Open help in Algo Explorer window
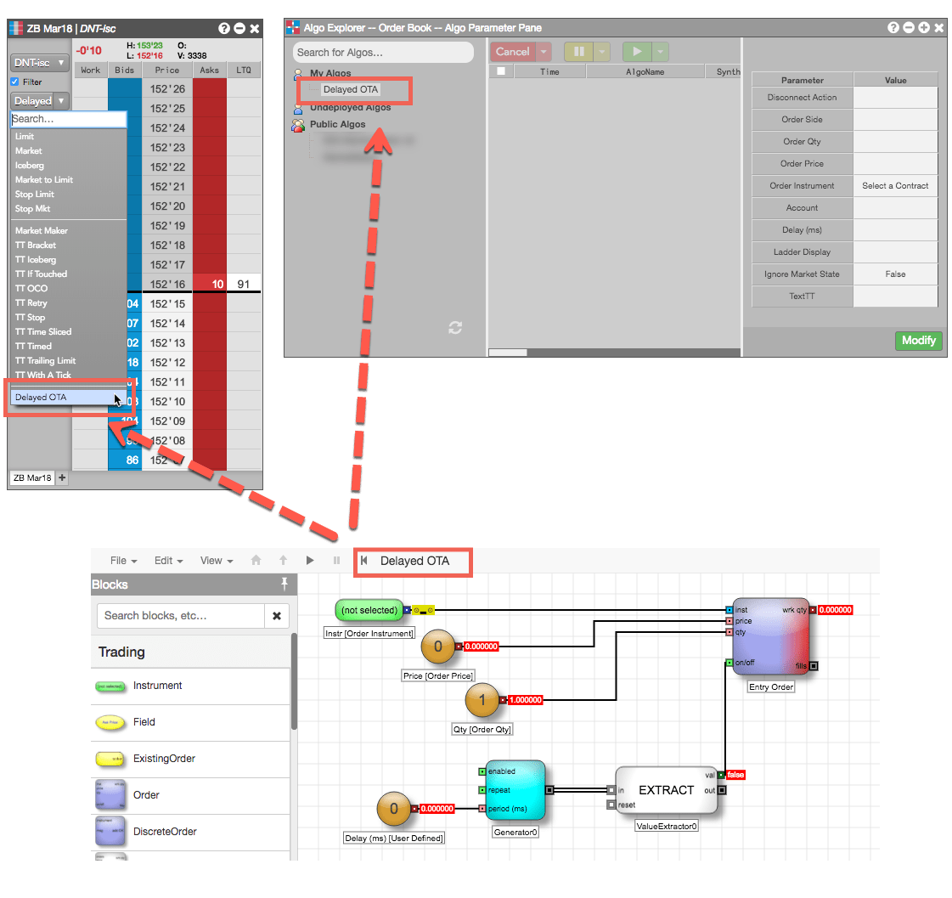The image size is (952, 898). click(x=893, y=27)
